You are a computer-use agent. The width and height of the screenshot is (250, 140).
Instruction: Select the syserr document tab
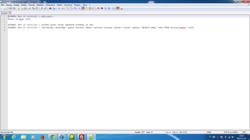tap(5, 13)
